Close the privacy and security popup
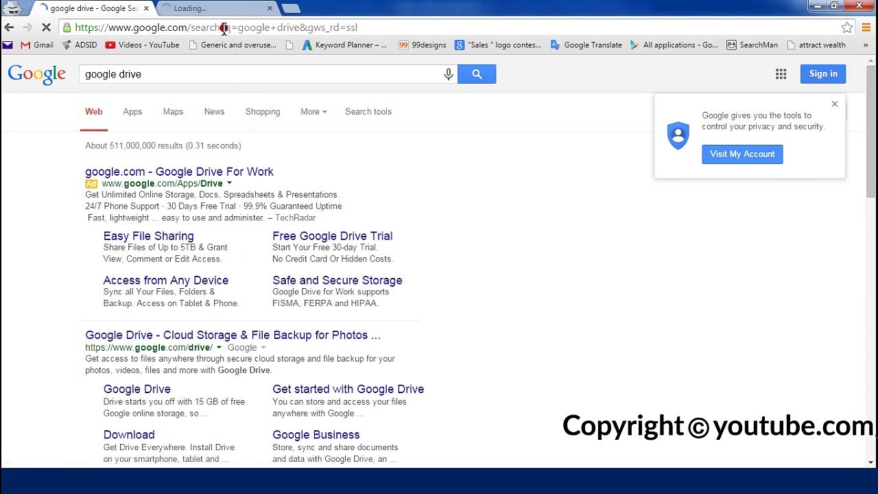 (835, 104)
